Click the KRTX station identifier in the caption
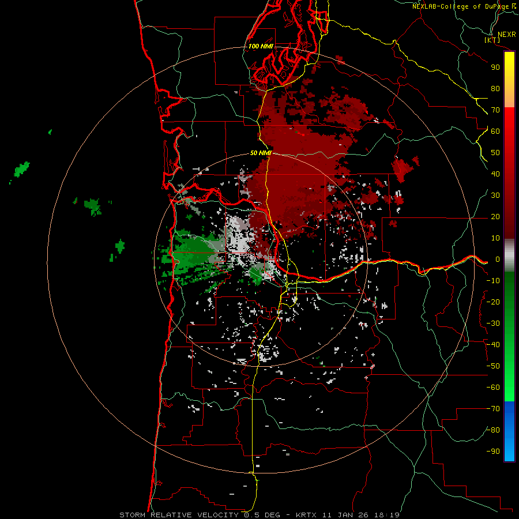This screenshot has width=519, height=519. click(306, 515)
